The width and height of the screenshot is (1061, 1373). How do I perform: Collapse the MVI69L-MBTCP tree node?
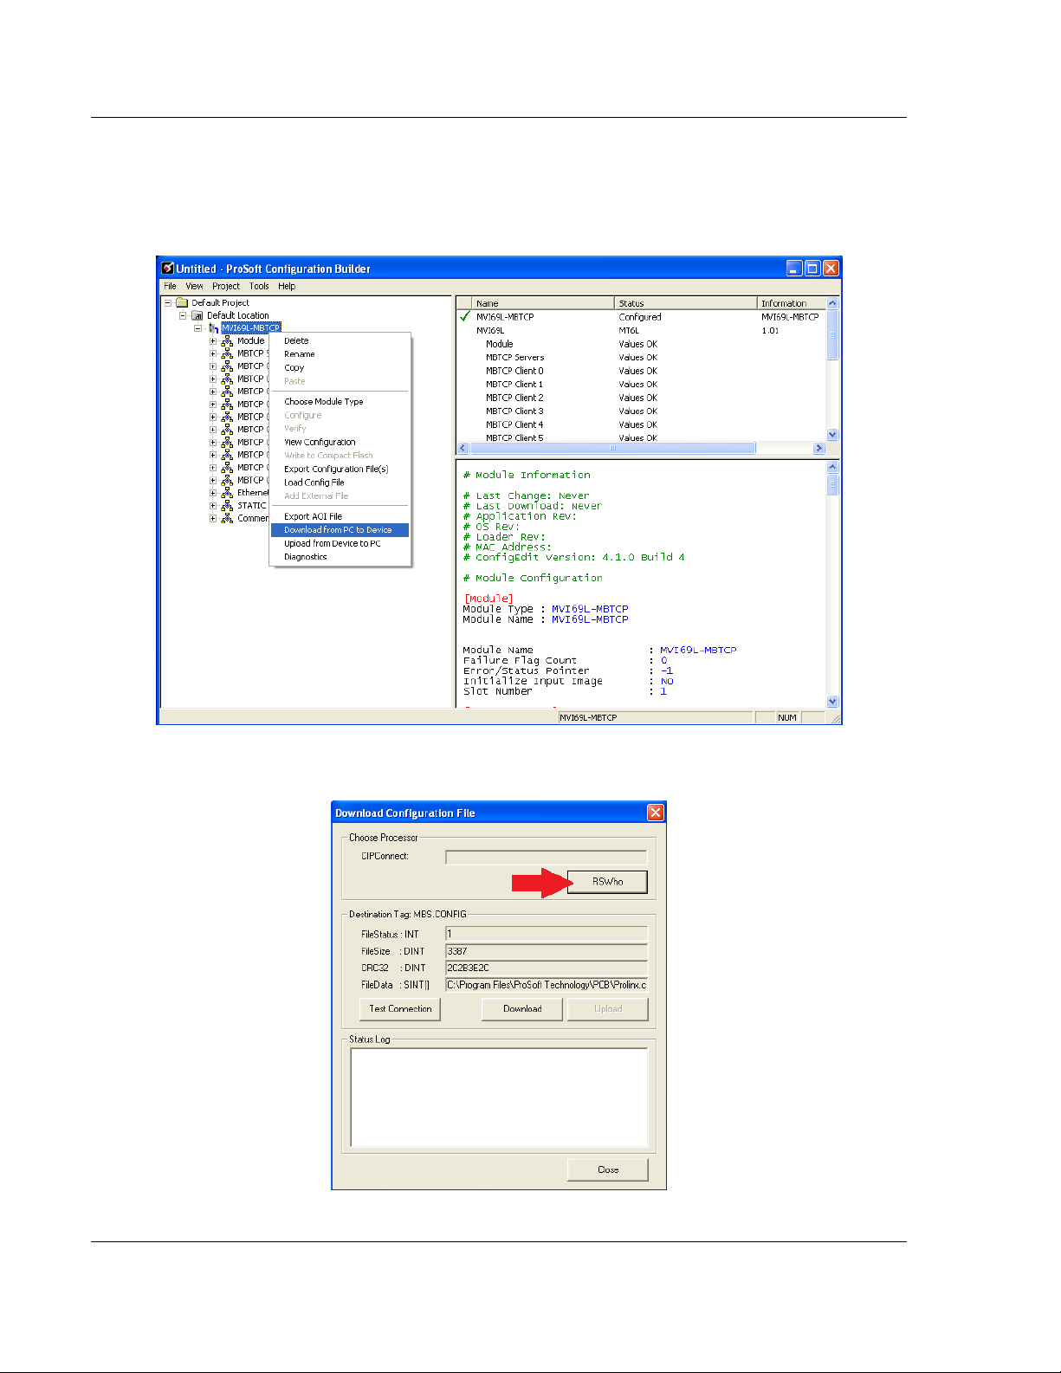(x=198, y=328)
